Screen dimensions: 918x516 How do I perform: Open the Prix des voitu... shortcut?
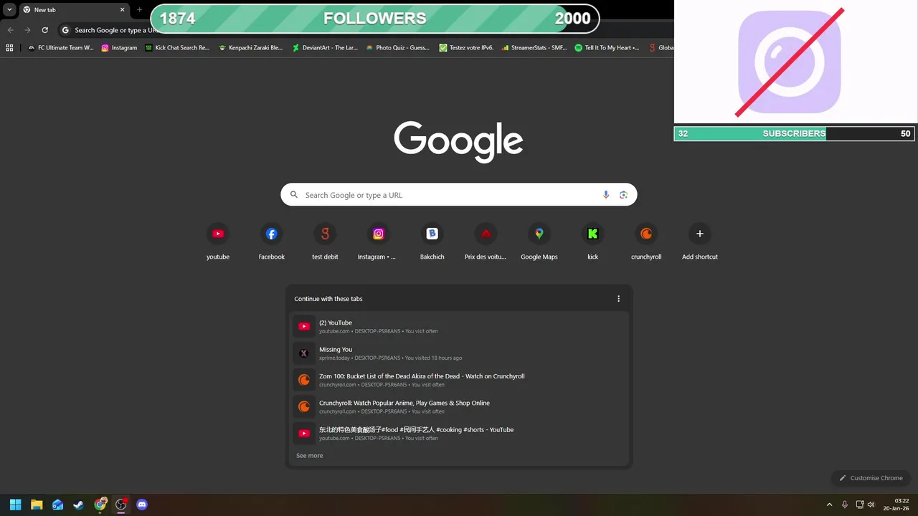pyautogui.click(x=486, y=242)
